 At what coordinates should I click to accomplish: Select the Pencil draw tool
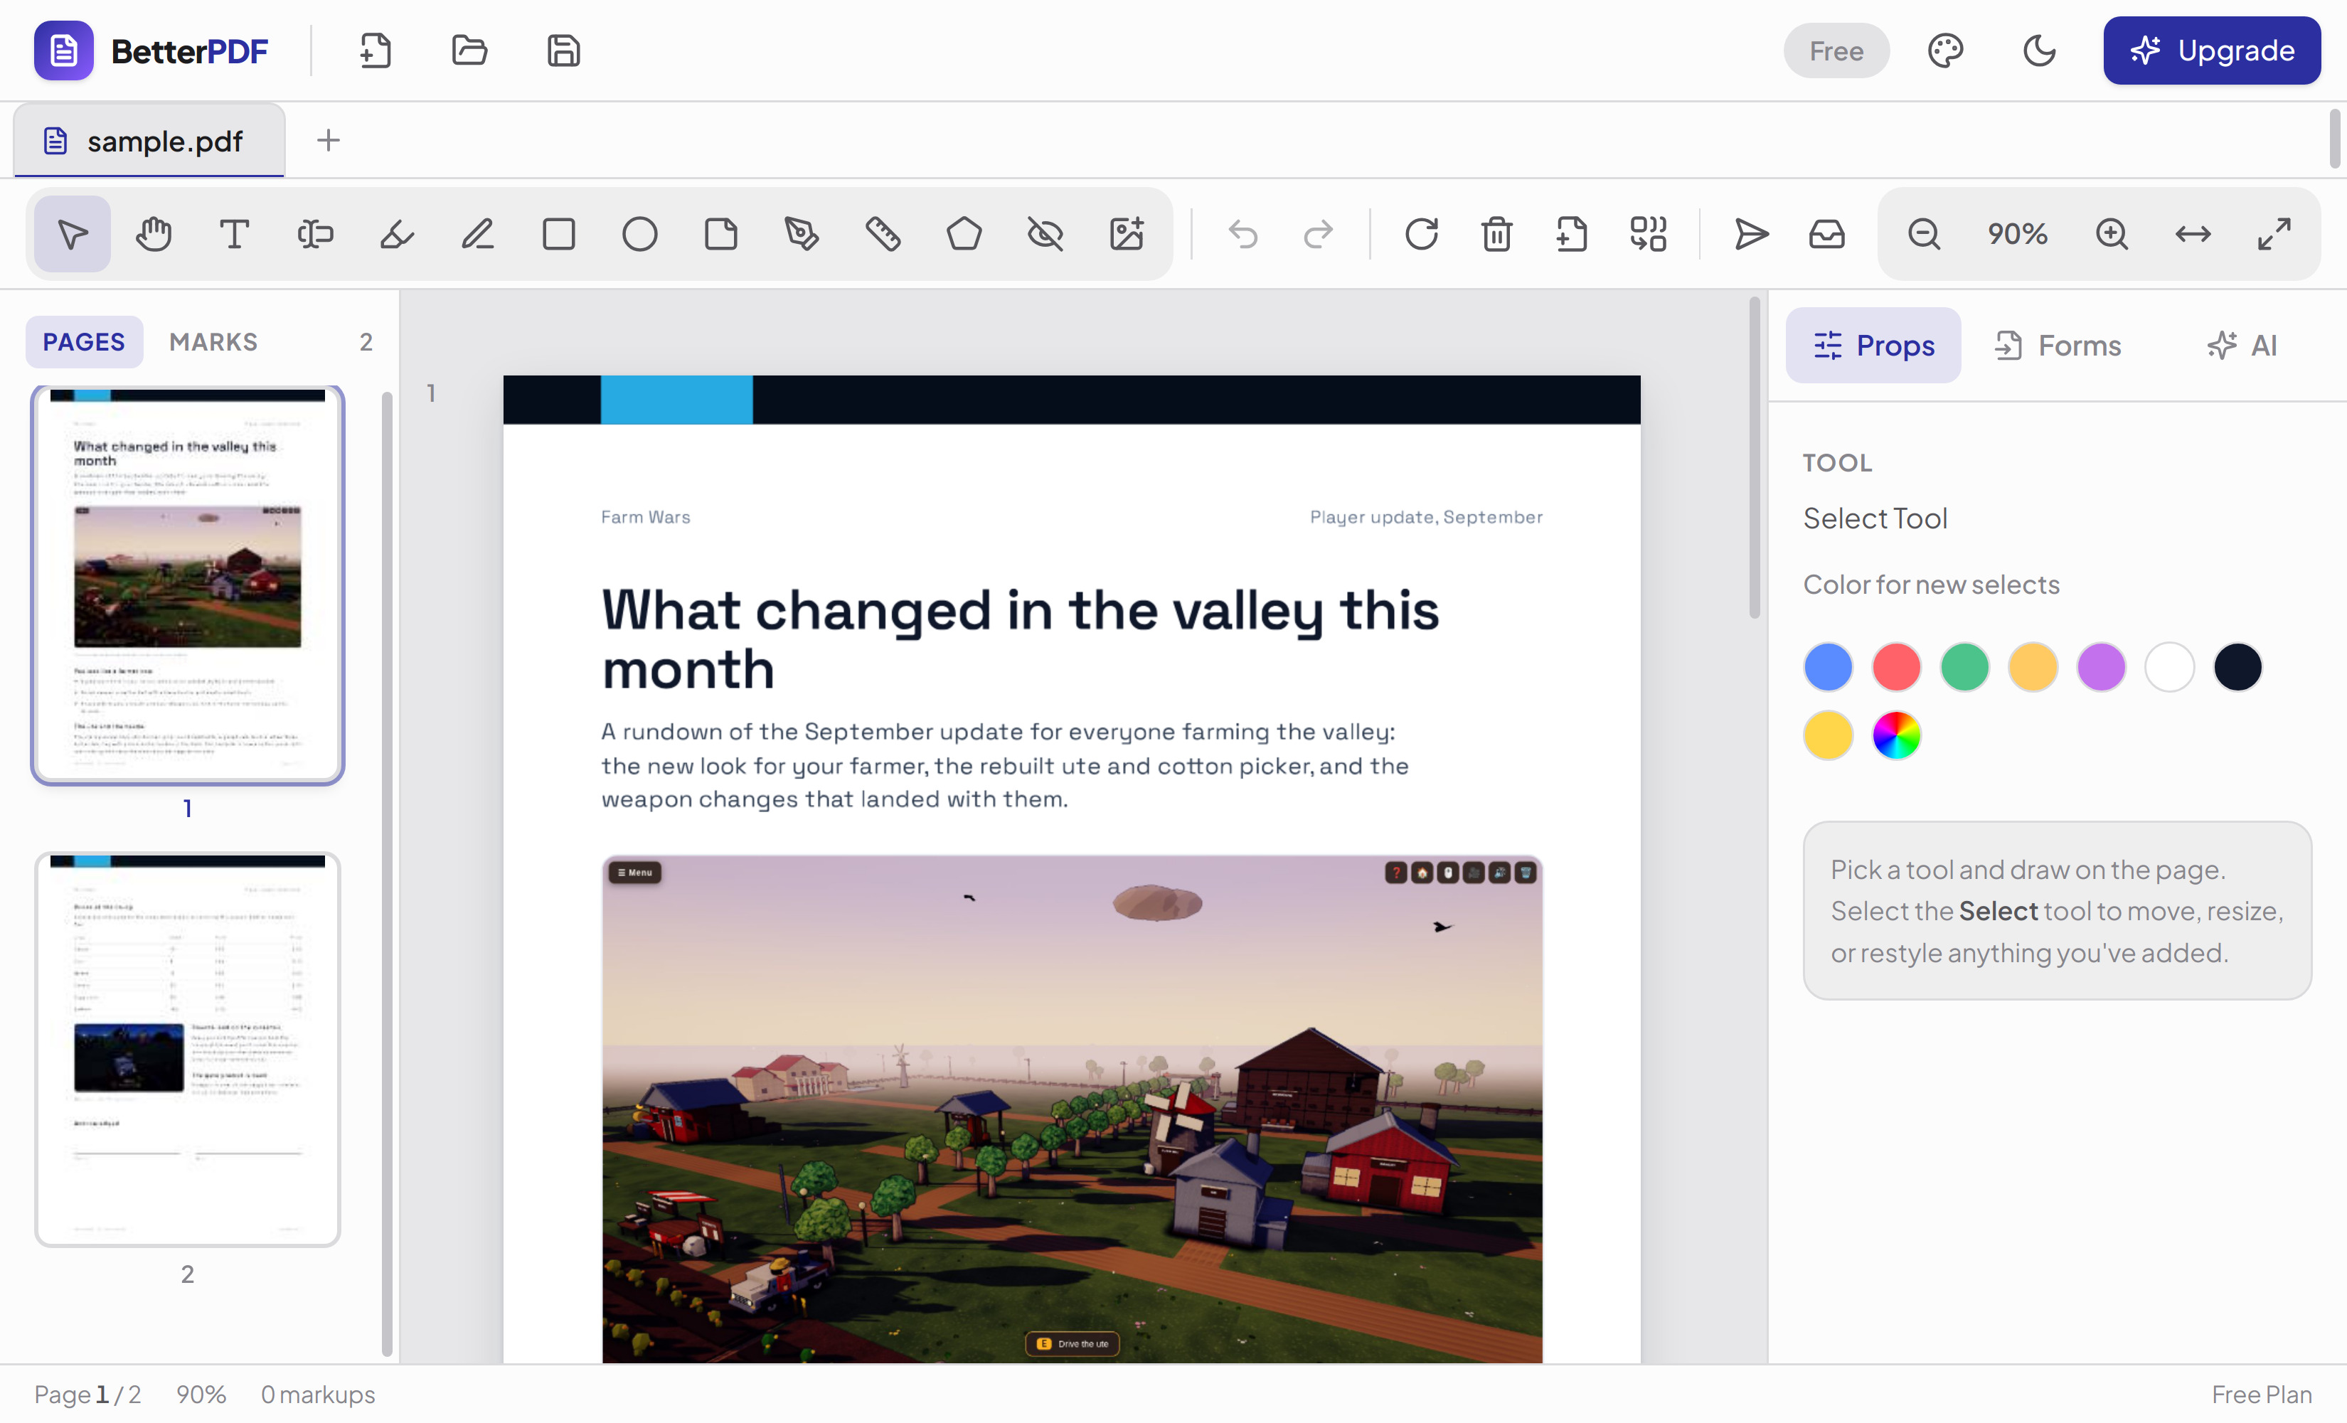tap(477, 233)
